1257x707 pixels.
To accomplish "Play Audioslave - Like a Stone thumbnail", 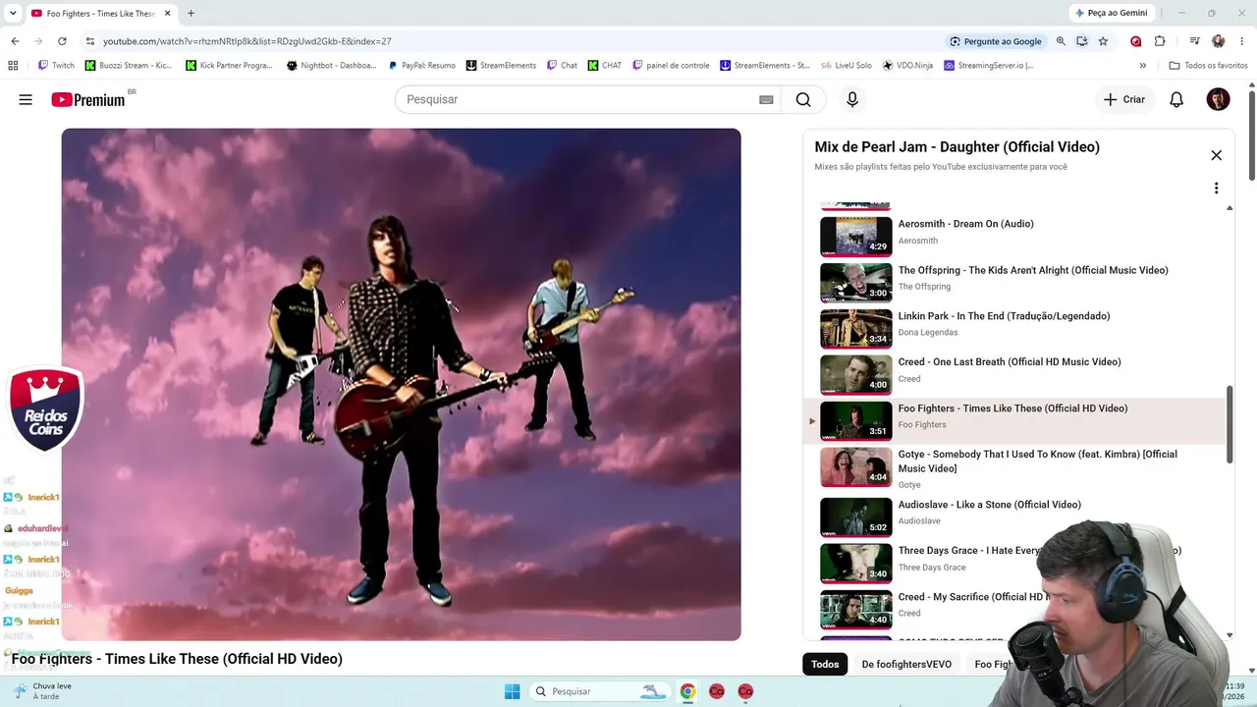I will pos(855,517).
